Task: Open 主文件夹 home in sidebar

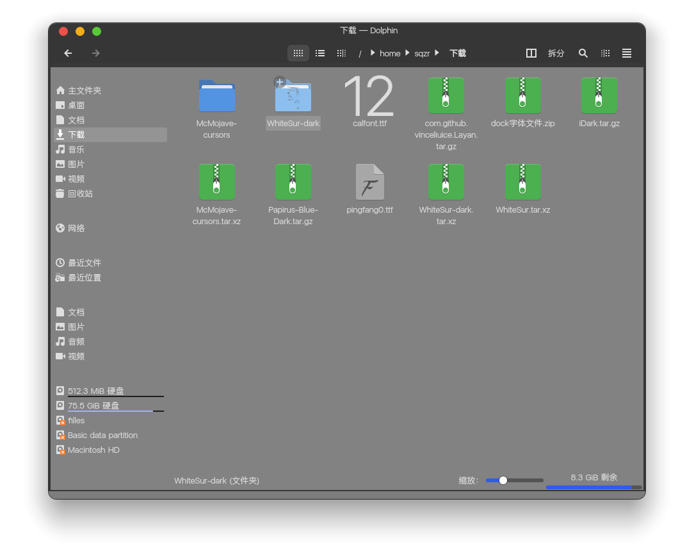Action: point(110,90)
